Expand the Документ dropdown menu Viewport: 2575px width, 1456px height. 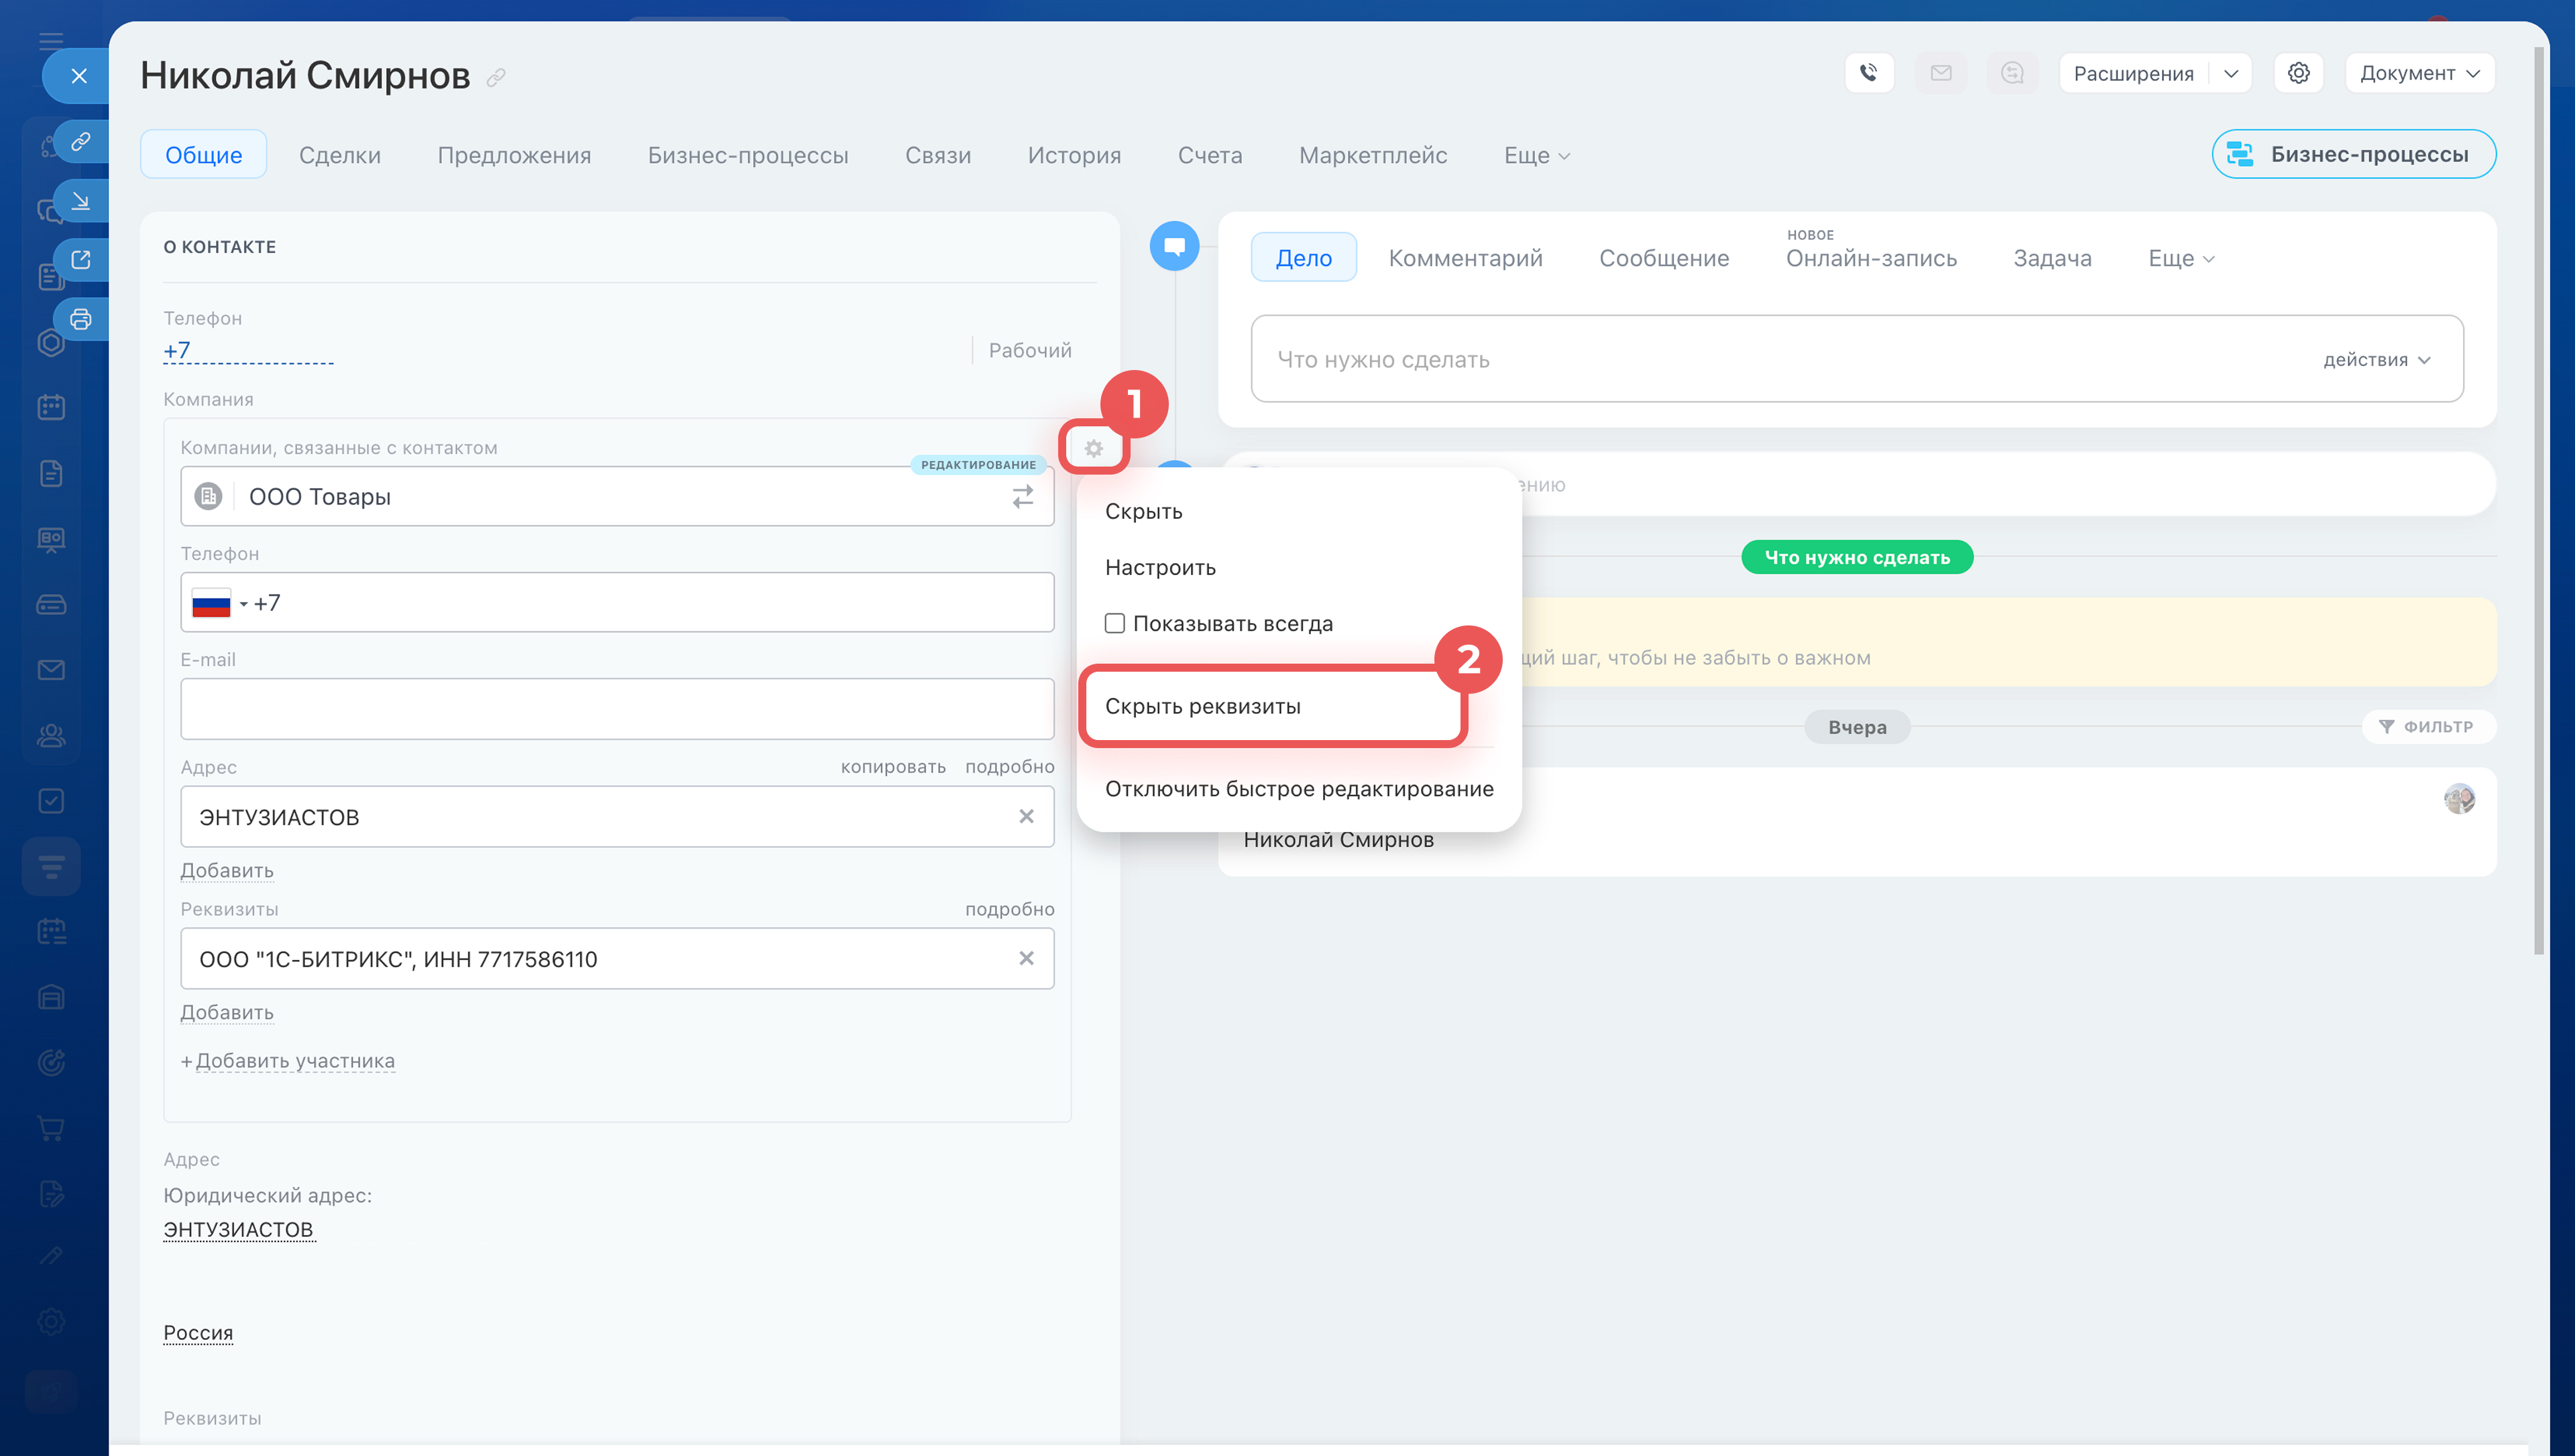coord(2419,73)
